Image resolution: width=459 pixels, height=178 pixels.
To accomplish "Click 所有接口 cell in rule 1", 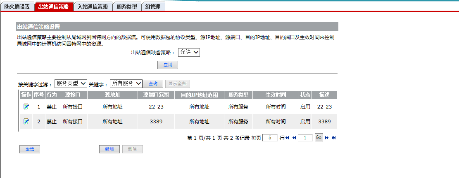I will pos(73,106).
